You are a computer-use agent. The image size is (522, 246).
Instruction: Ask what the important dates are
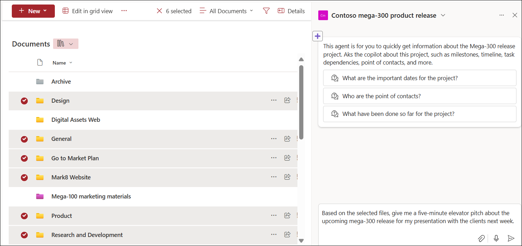click(420, 78)
